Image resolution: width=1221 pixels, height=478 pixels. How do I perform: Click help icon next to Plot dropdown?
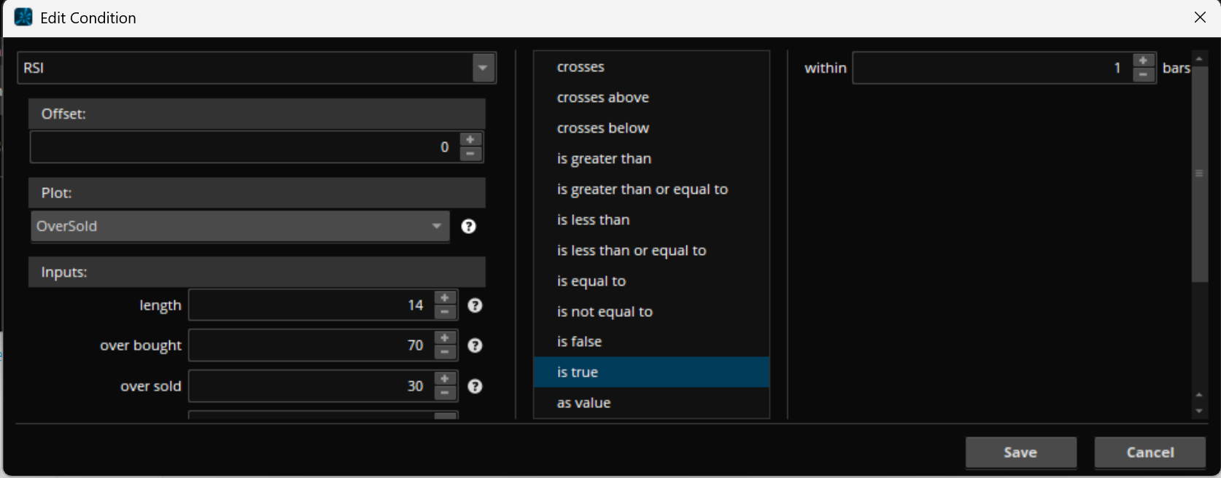tap(468, 227)
